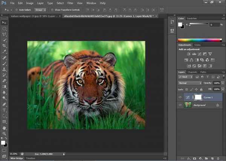
Task: Open the Auto-Select Group dropdown
Action: (x=40, y=9)
